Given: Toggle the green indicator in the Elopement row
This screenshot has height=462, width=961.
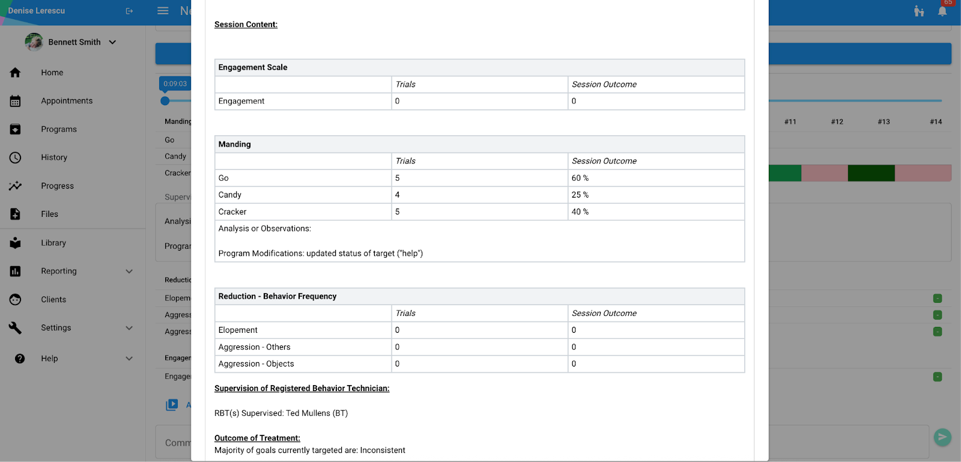Looking at the screenshot, I should tap(937, 299).
